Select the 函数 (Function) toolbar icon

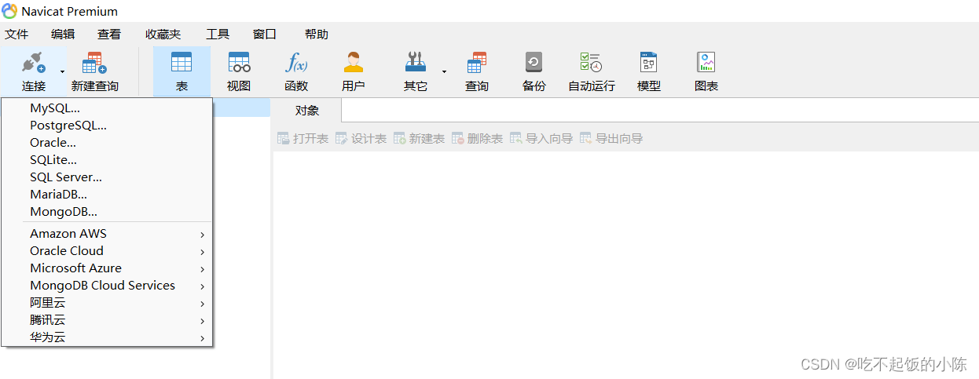296,63
